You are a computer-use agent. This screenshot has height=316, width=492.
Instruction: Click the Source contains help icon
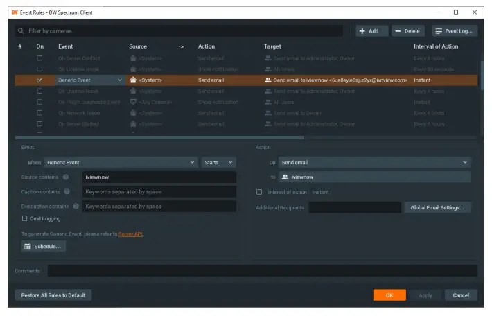click(66, 177)
